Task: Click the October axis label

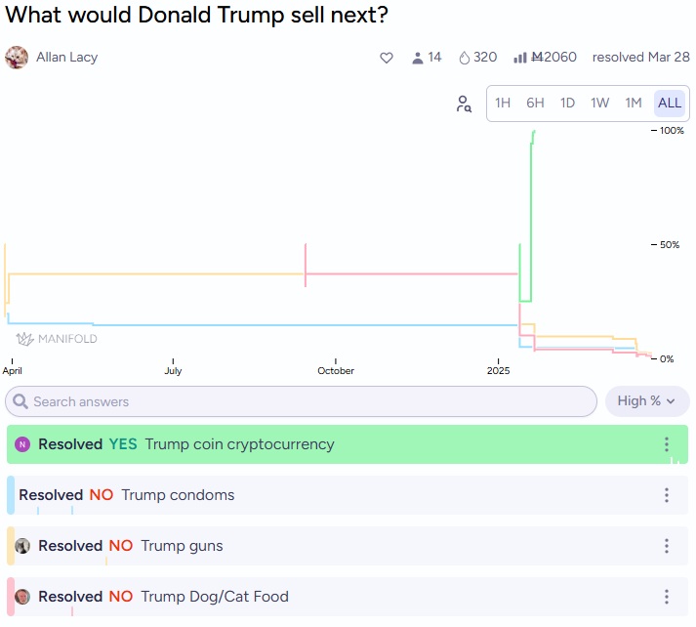Action: 336,371
